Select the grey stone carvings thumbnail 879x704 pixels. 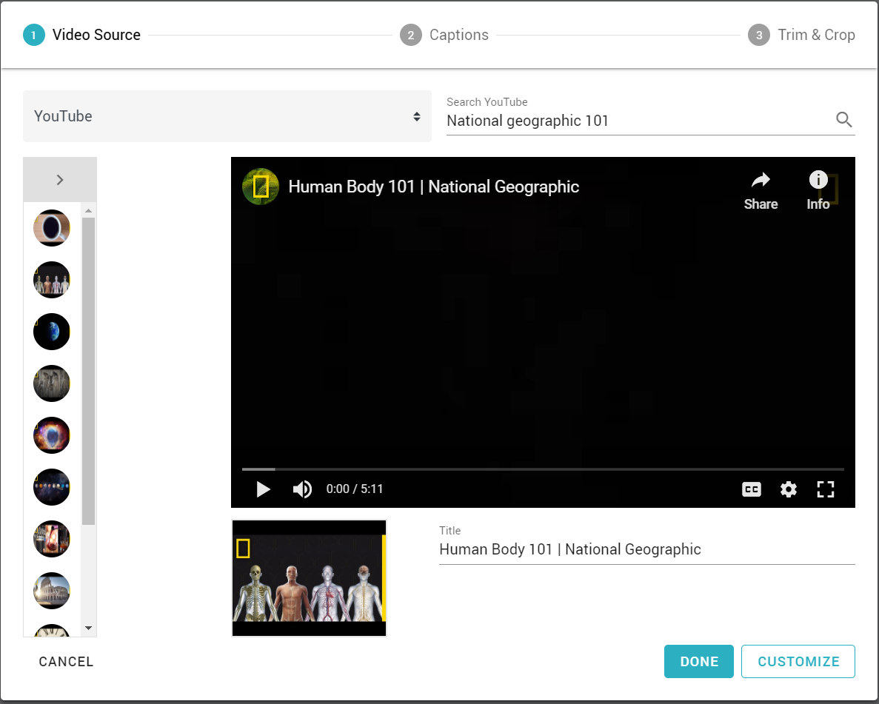pyautogui.click(x=52, y=383)
